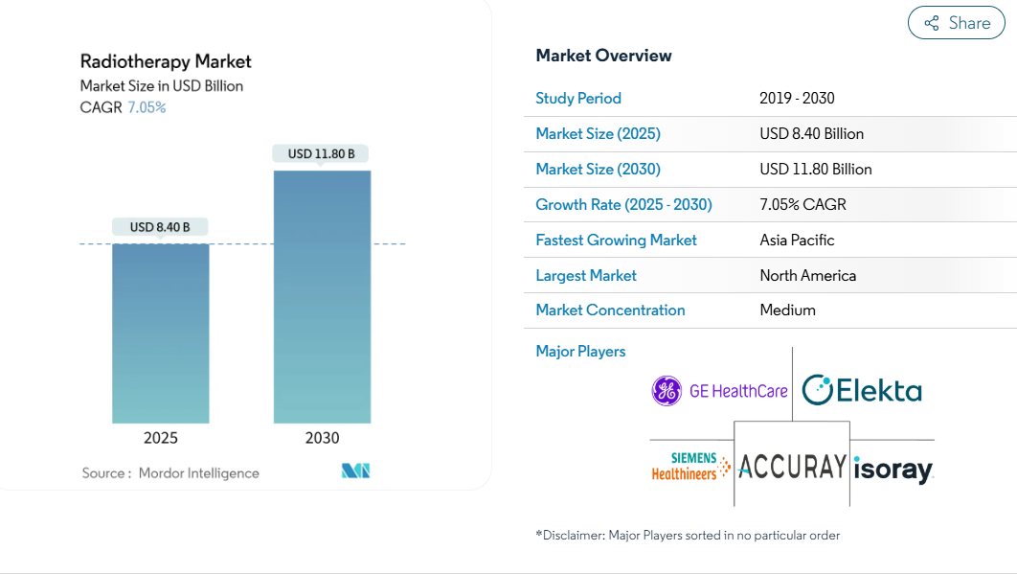The image size is (1017, 574).
Task: Click the USD 8.40 B bar label
Action: 160,227
